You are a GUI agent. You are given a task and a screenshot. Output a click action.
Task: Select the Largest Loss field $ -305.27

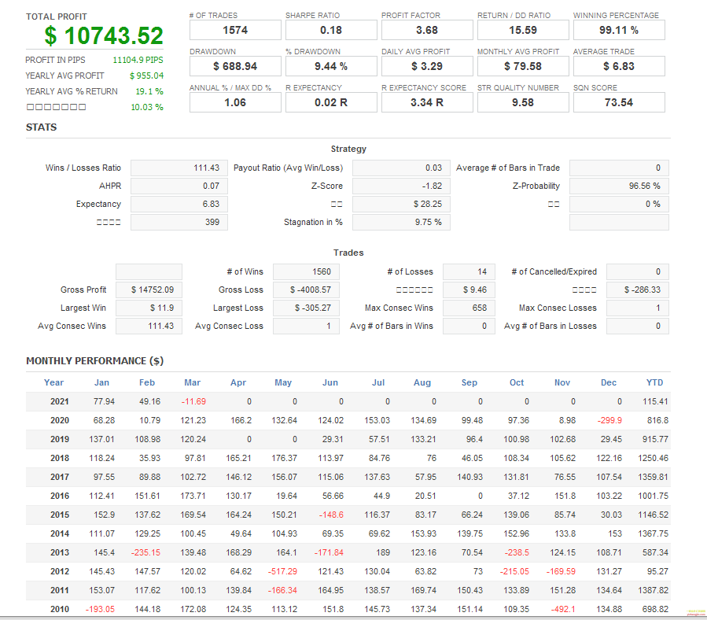306,308
